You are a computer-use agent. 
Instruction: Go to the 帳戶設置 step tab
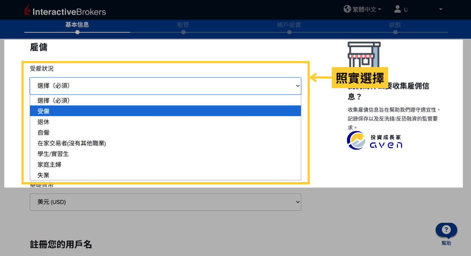[x=289, y=25]
